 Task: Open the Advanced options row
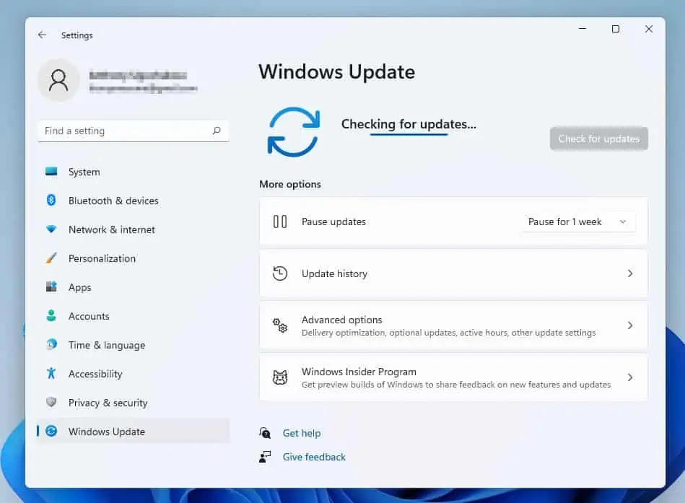[x=453, y=325]
